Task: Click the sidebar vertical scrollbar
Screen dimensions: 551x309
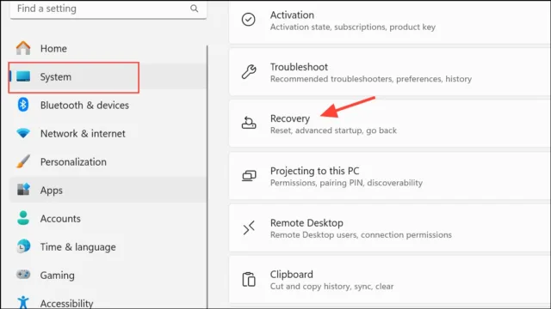Action: click(207, 177)
